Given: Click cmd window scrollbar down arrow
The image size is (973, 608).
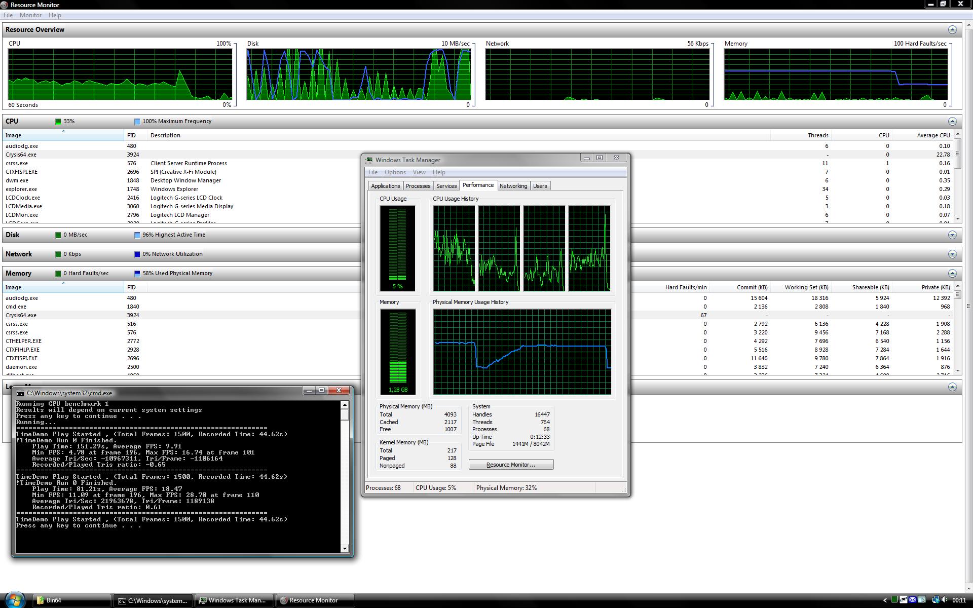Looking at the screenshot, I should tap(345, 548).
